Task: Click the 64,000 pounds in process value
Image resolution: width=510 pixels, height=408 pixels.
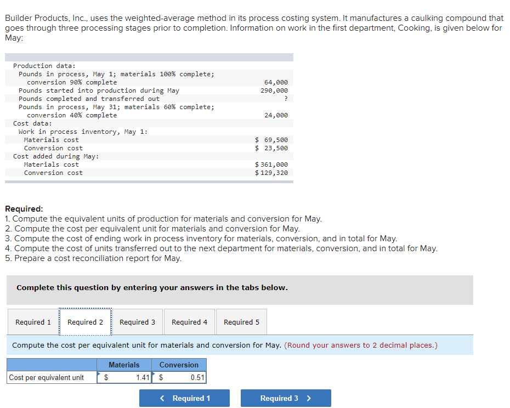Action: [x=276, y=82]
